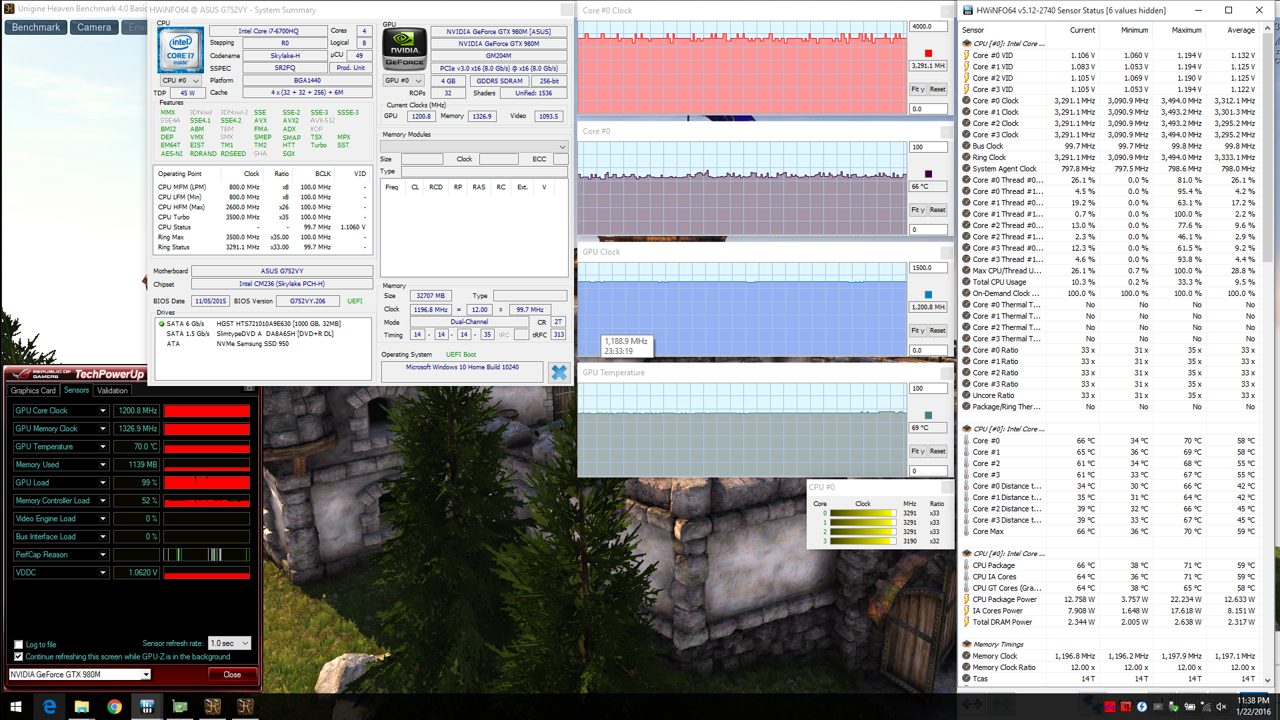Click Reset on the GPU Temperature graph
This screenshot has width=1280, height=720.
coord(937,451)
